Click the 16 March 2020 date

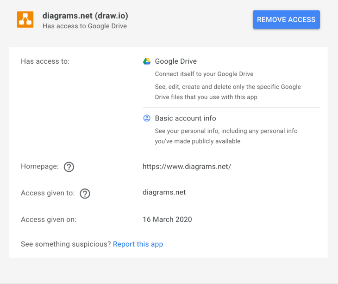pyautogui.click(x=167, y=219)
